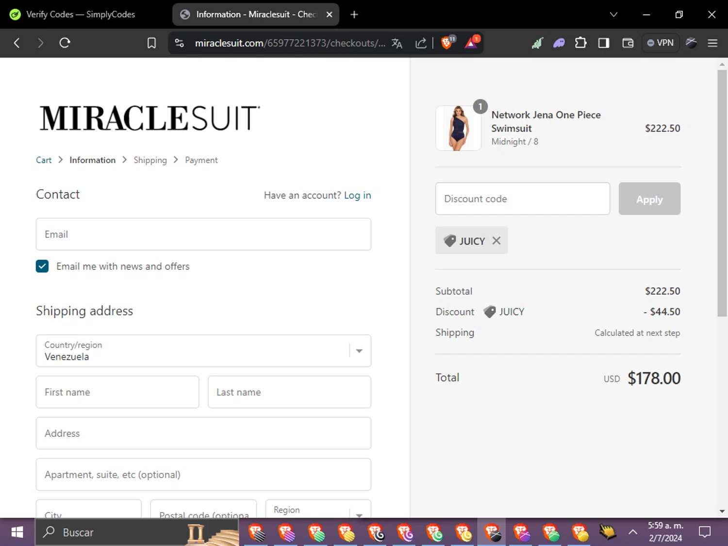Click the VPN button in toolbar

[x=660, y=43]
